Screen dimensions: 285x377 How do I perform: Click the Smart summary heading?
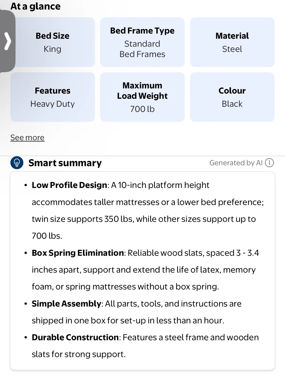(65, 163)
